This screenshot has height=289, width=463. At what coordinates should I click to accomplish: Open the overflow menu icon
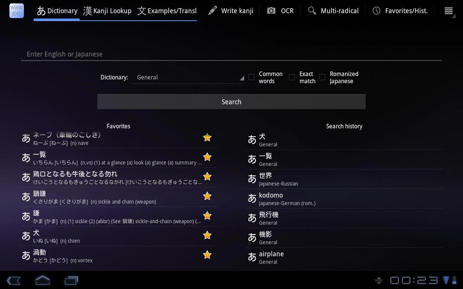click(x=449, y=11)
